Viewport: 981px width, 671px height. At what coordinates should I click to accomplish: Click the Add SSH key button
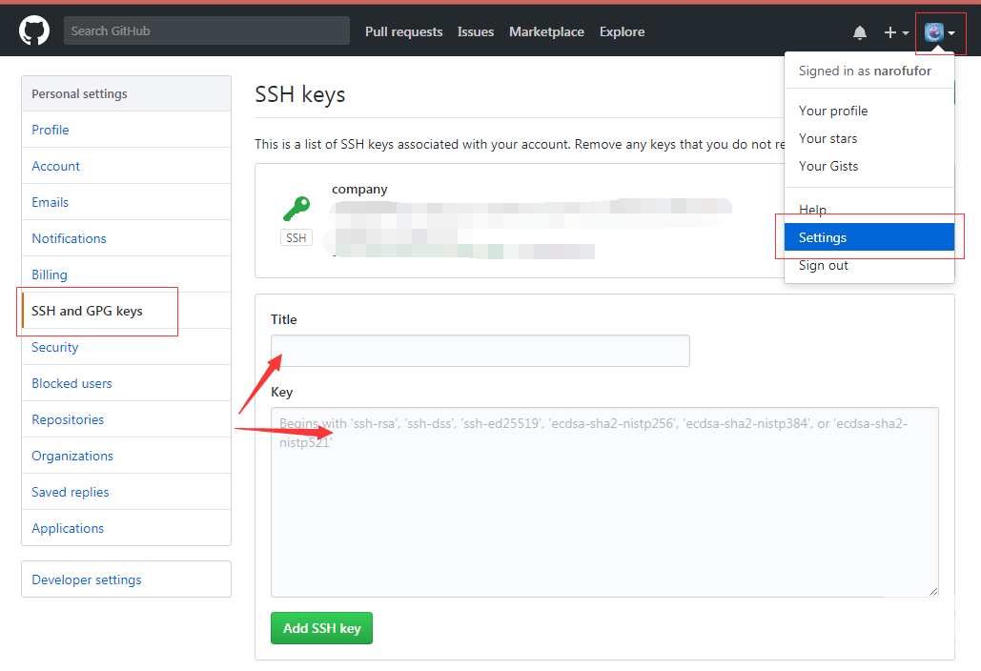[x=321, y=628]
